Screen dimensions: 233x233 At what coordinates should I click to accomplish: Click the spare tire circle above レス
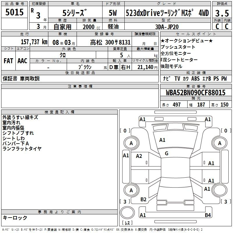coord(127,213)
